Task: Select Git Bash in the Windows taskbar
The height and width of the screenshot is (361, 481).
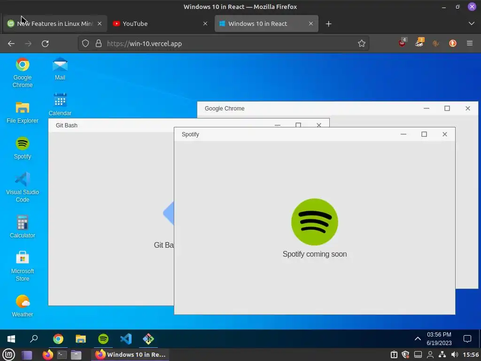Action: (x=148, y=339)
